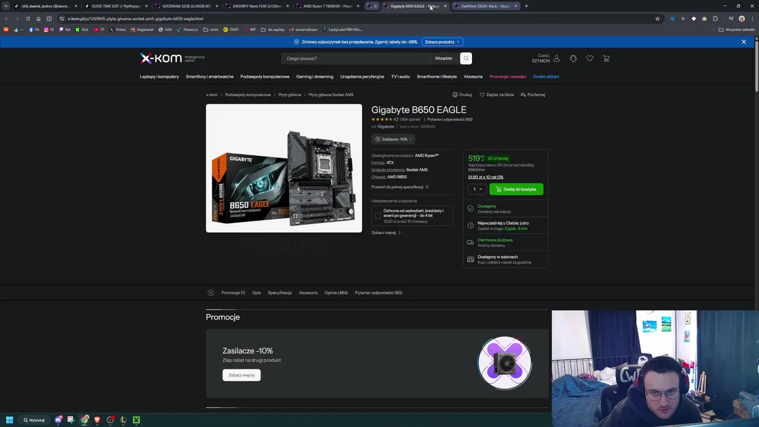This screenshot has height=427, width=759.
Task: Follow the Płyty główne Socket AM5 breadcrumb
Action: tap(331, 95)
